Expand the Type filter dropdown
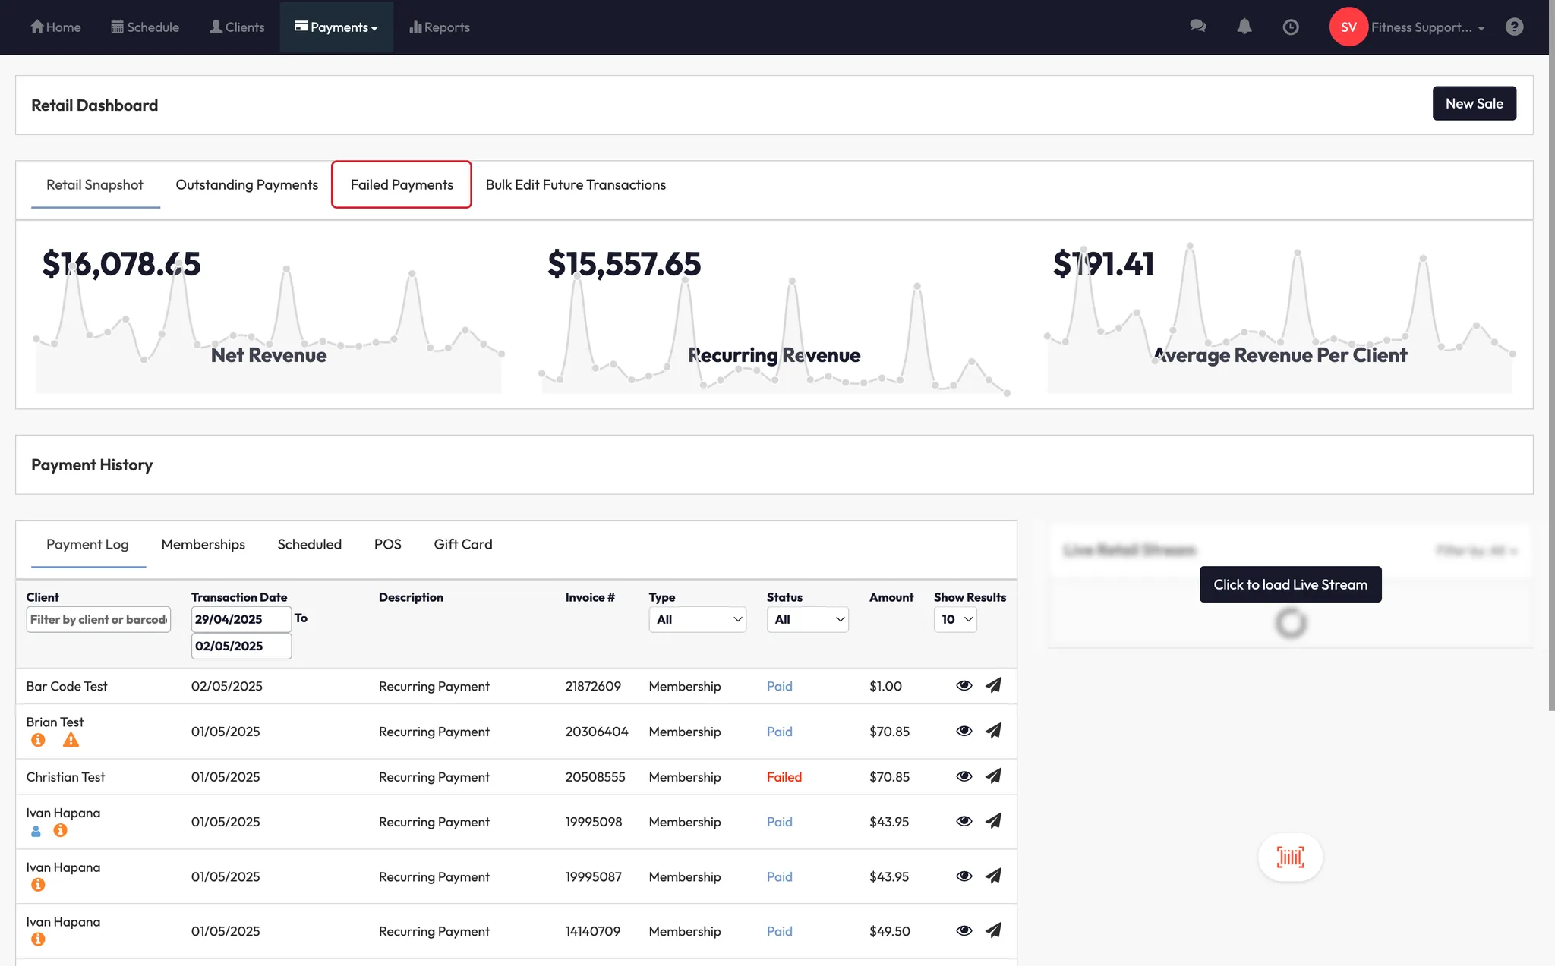Viewport: 1555px width, 966px height. [x=697, y=619]
